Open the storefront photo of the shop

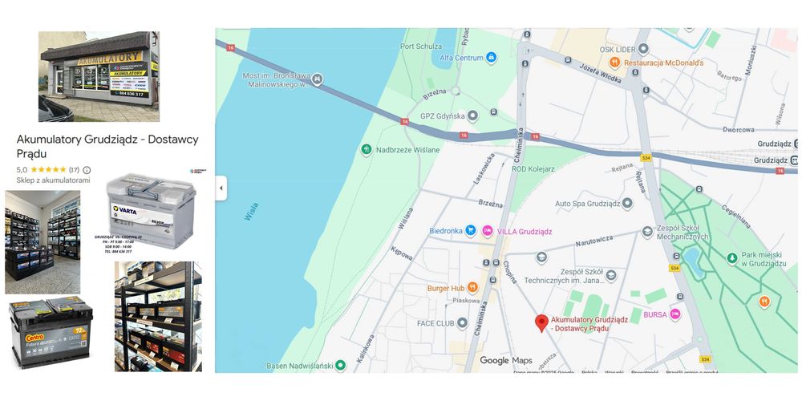(x=99, y=77)
